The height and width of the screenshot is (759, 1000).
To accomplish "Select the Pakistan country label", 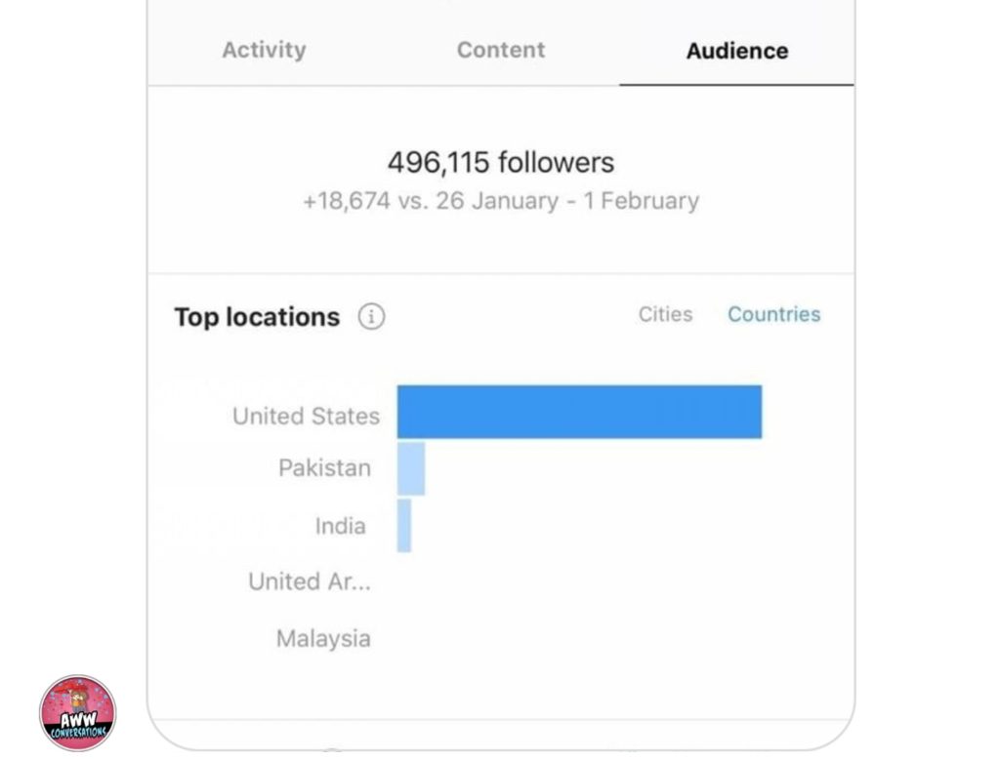I will (x=324, y=467).
